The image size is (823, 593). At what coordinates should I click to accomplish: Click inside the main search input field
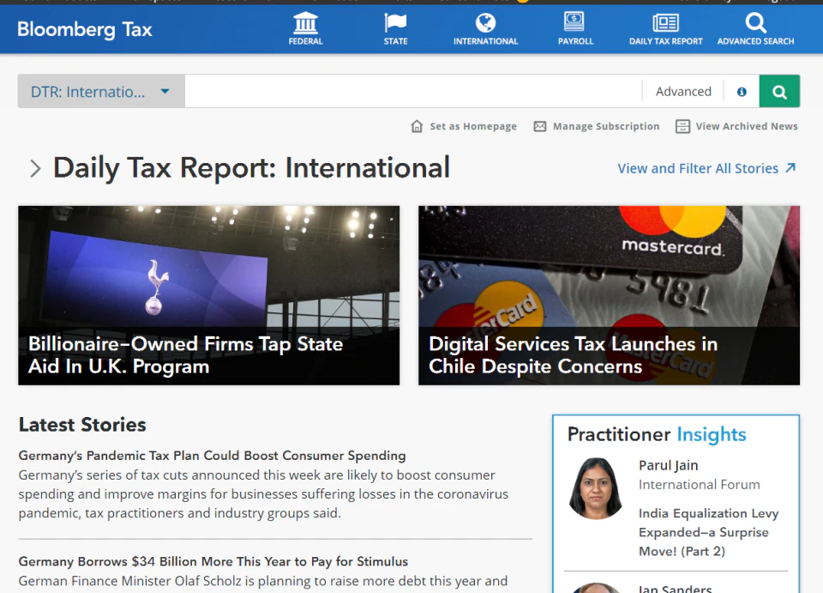click(411, 91)
